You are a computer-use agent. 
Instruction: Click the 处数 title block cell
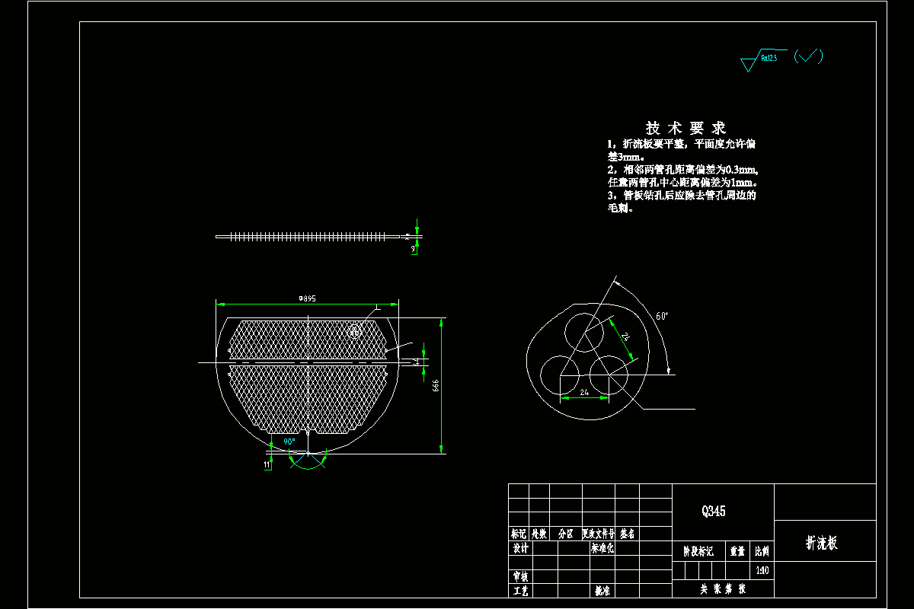point(539,534)
